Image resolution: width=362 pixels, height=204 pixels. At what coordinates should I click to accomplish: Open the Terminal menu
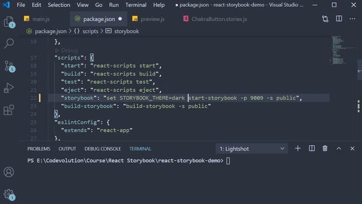point(136,5)
